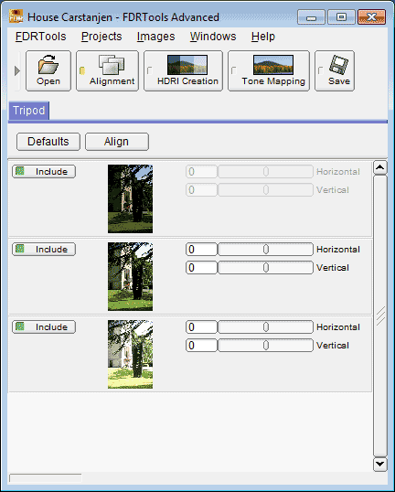The height and width of the screenshot is (492, 395).
Task: Click the Defaults button
Action: tap(48, 142)
